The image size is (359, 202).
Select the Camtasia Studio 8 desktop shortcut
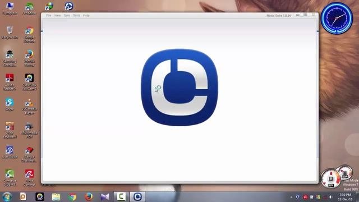tap(10, 178)
